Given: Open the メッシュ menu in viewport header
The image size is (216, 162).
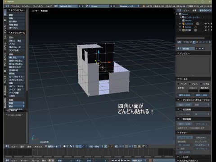Looking at the screenshot, I should click(38, 147).
